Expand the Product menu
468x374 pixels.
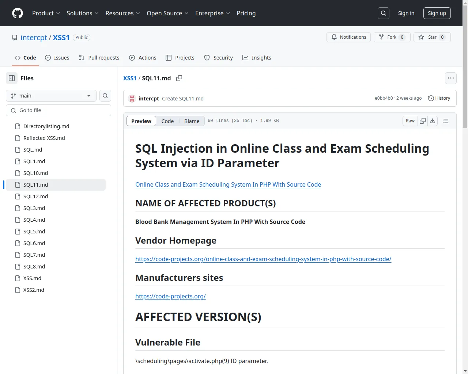[x=46, y=13]
